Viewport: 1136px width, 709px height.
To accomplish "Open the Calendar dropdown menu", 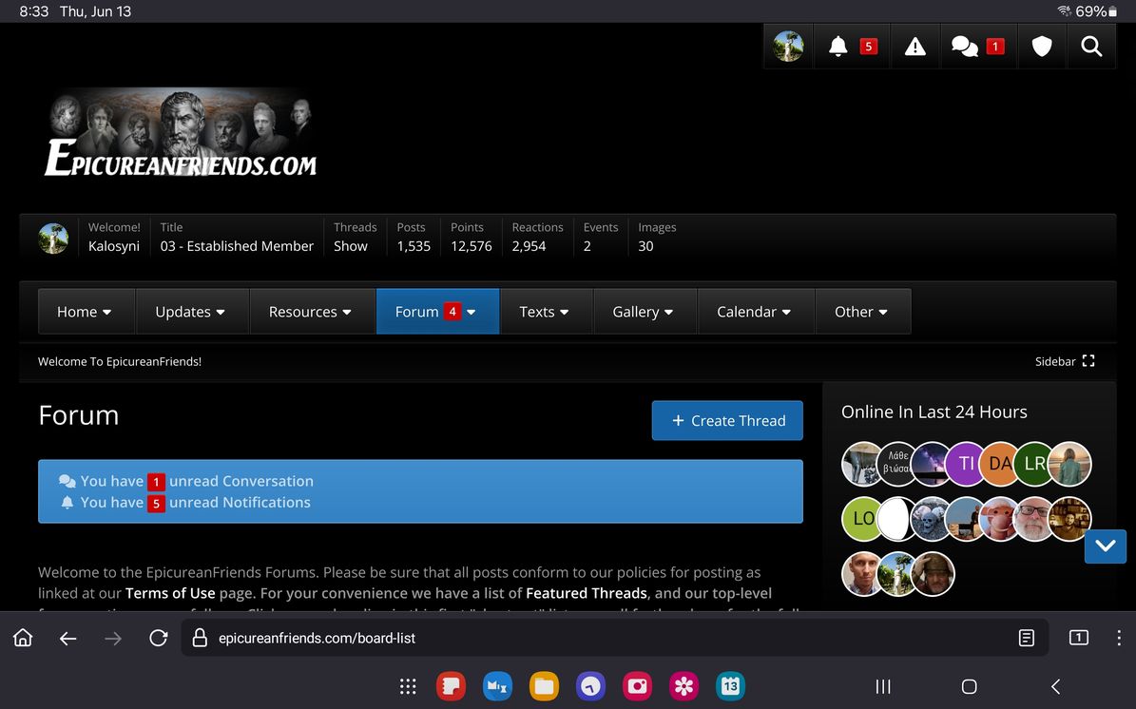I will pyautogui.click(x=756, y=312).
